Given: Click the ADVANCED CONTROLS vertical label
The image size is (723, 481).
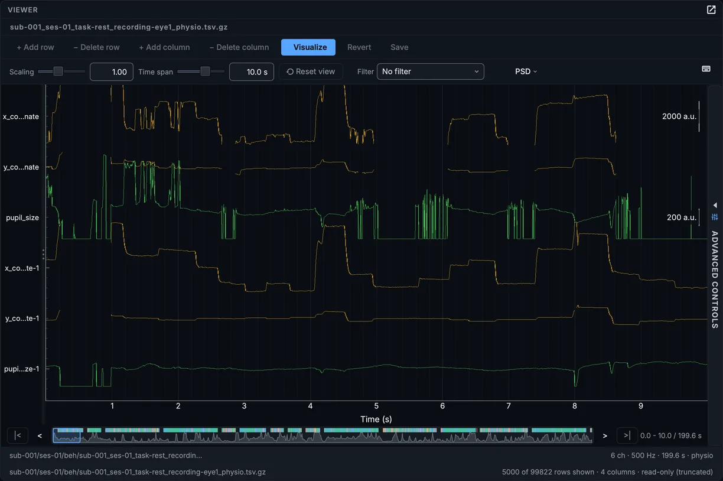Looking at the screenshot, I should [x=715, y=279].
